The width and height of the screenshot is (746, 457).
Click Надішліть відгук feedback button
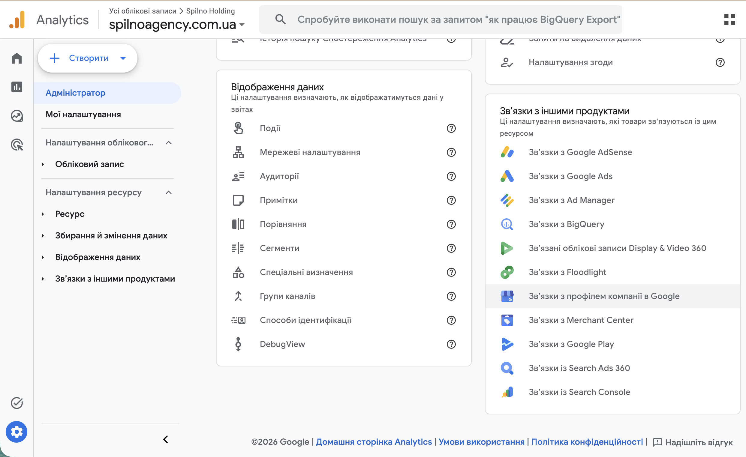(693, 442)
